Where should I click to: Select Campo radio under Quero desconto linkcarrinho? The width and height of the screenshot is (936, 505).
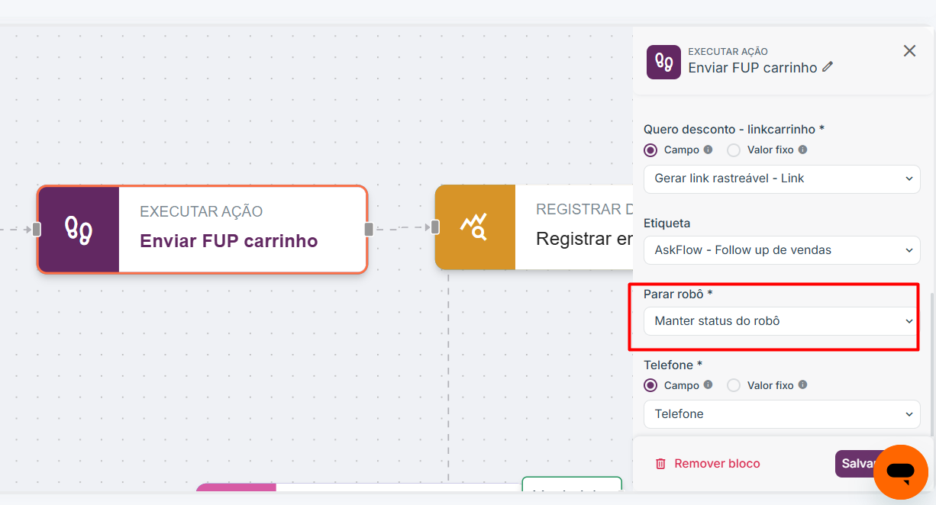[650, 150]
